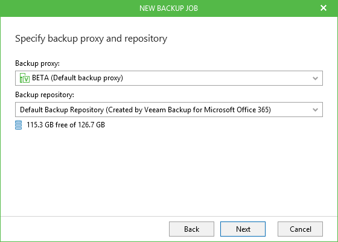Click the 'Backup proxy:' field label
Screen dimensions: 338x242
coord(37,63)
